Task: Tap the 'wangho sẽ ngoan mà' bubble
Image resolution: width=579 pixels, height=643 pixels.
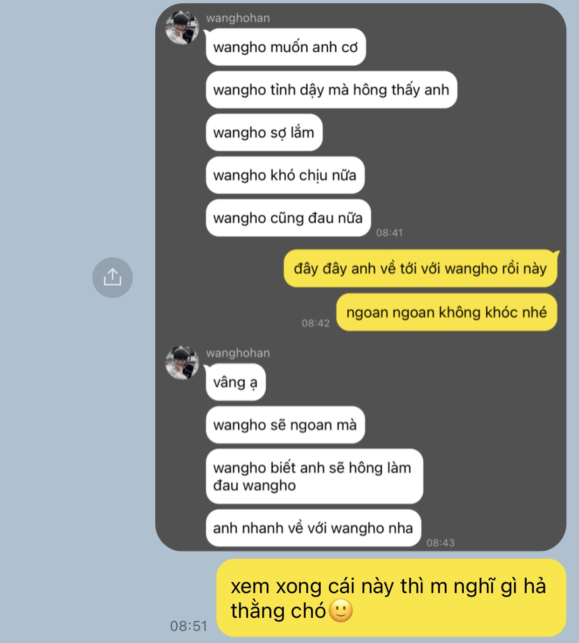Action: [x=285, y=425]
